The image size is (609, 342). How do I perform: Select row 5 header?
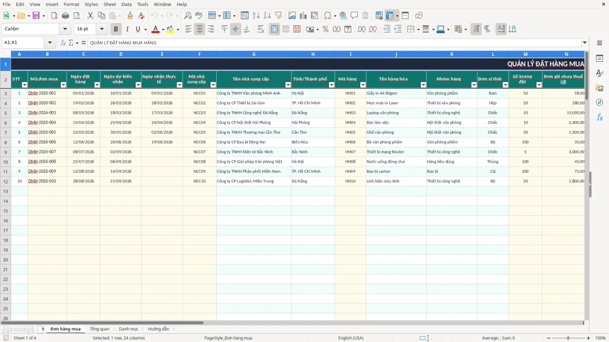(x=5, y=112)
